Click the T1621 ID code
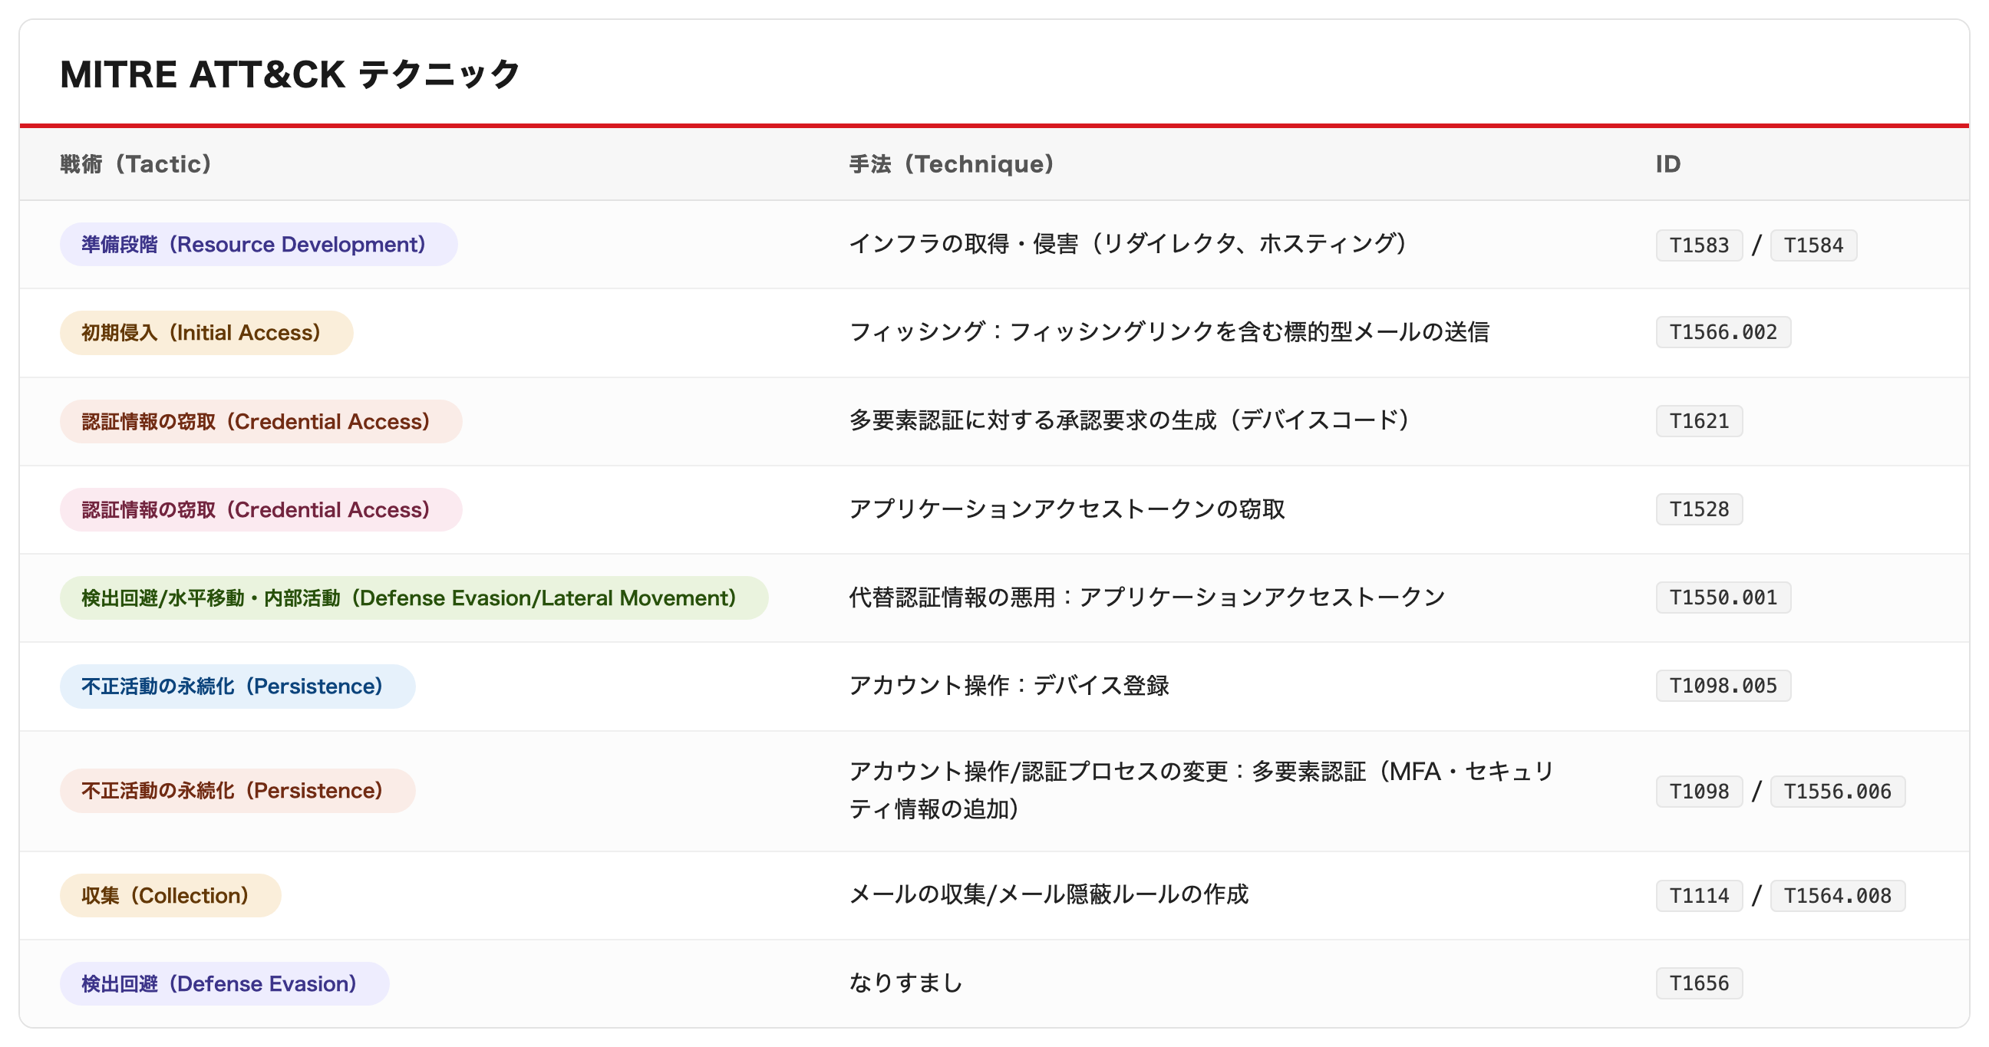This screenshot has width=1989, height=1047. point(1699,421)
